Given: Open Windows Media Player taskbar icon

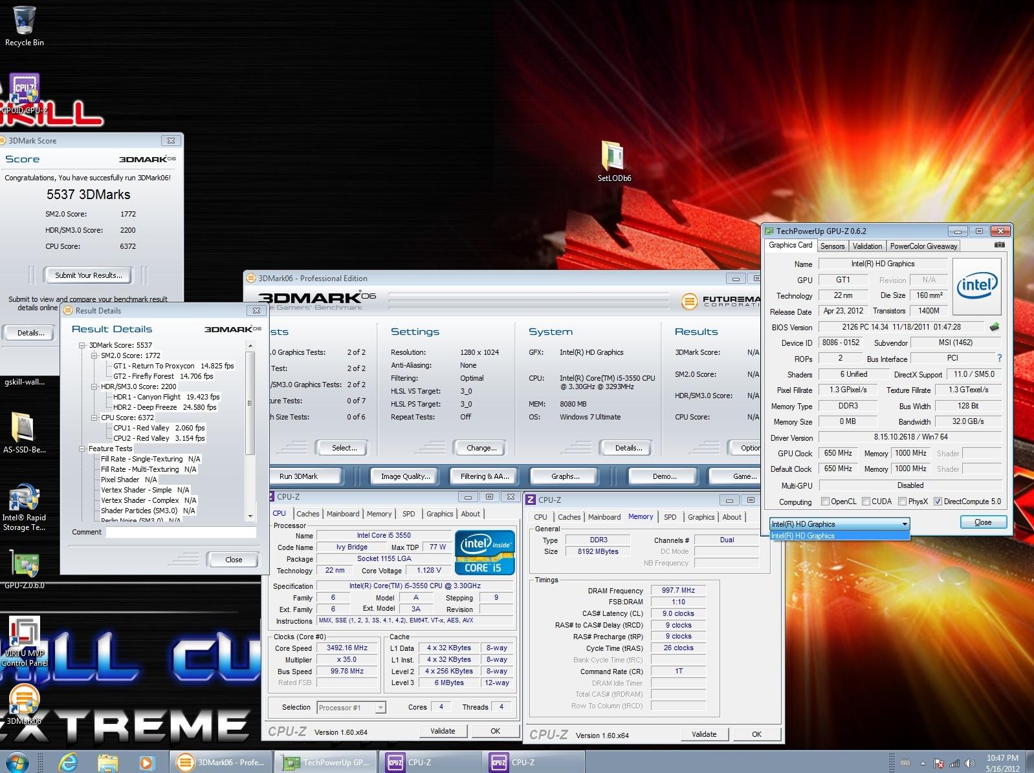Looking at the screenshot, I should pos(147,763).
